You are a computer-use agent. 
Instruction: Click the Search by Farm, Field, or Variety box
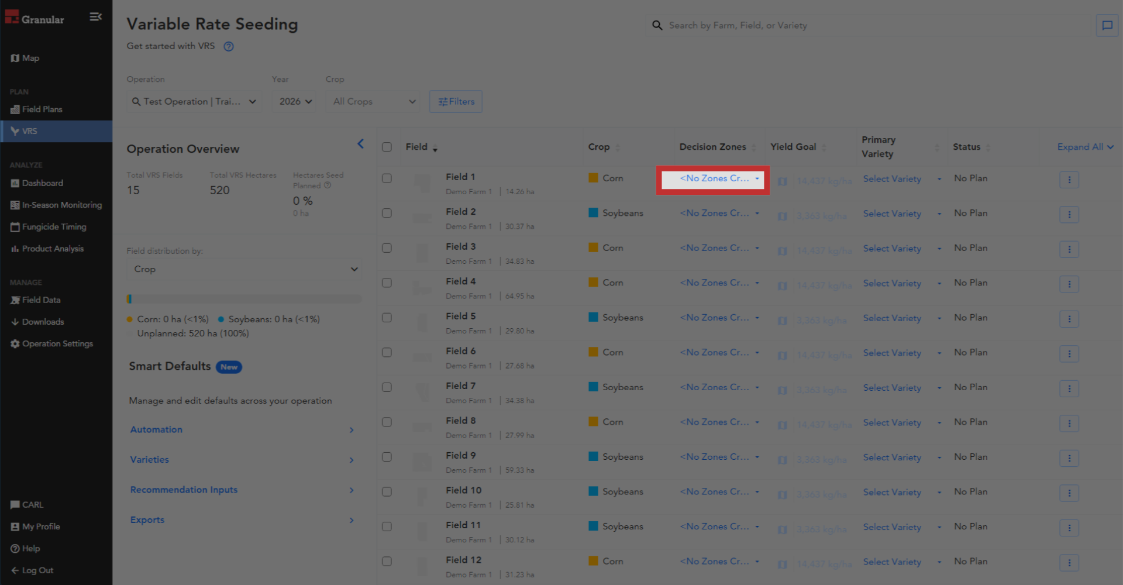[869, 26]
